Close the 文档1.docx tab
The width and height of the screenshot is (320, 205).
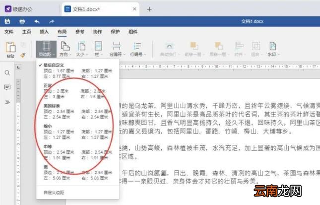(x=134, y=9)
